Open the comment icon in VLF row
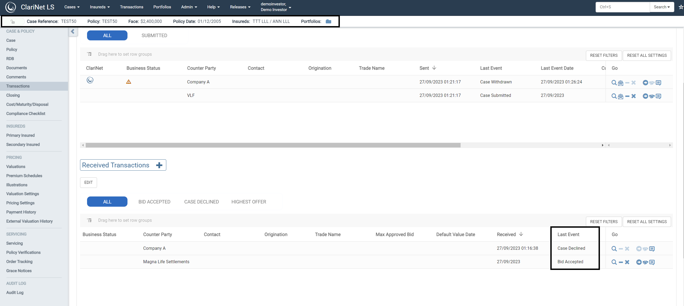The image size is (684, 306). [x=658, y=96]
